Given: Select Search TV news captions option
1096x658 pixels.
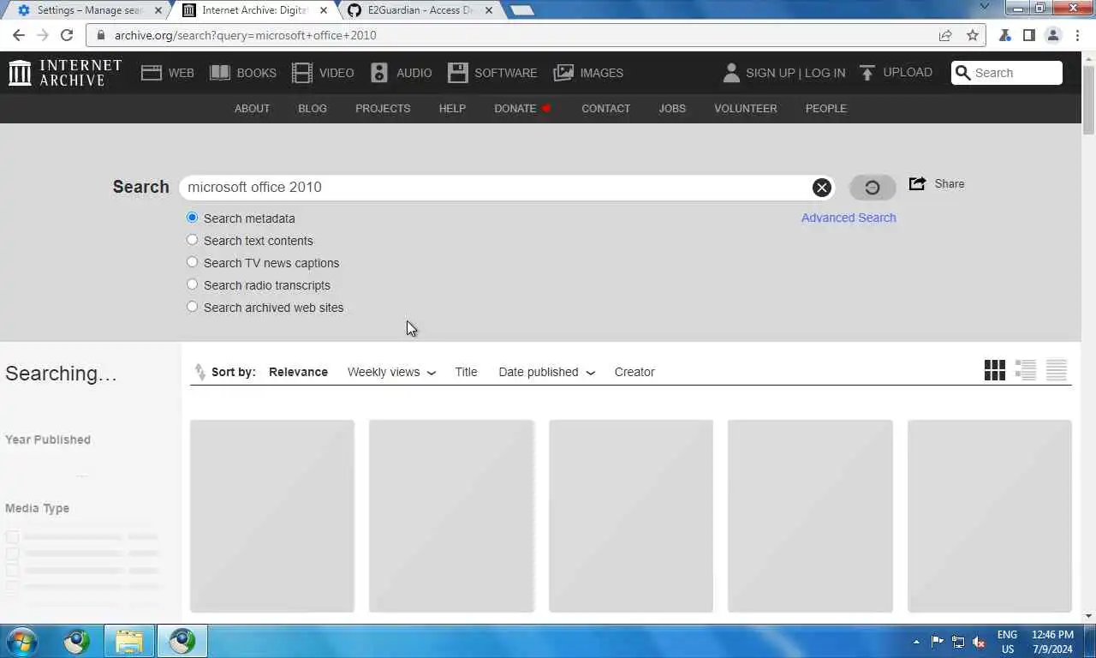Looking at the screenshot, I should 192,262.
